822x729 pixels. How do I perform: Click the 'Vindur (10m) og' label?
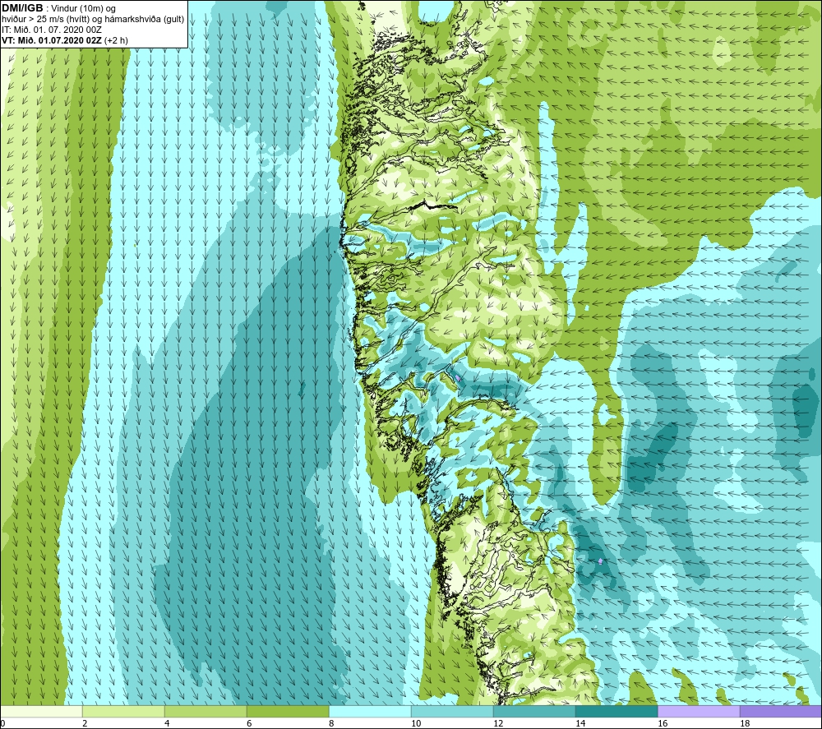(x=85, y=9)
